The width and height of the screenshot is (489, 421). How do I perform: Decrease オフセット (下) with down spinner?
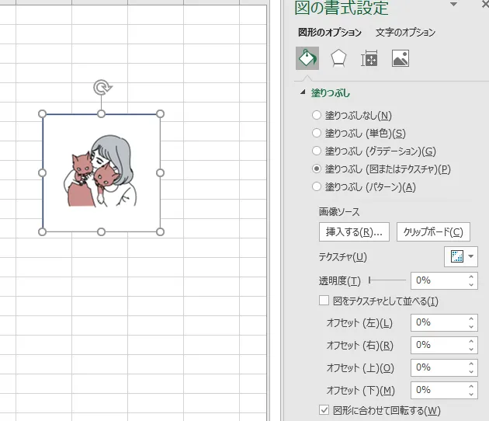tap(471, 394)
